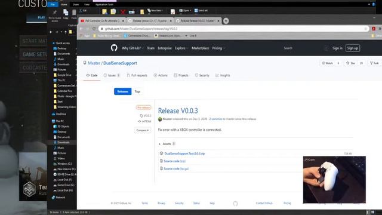The height and width of the screenshot is (215, 382).
Task: Open the Insights repository tab
Action: (x=223, y=75)
